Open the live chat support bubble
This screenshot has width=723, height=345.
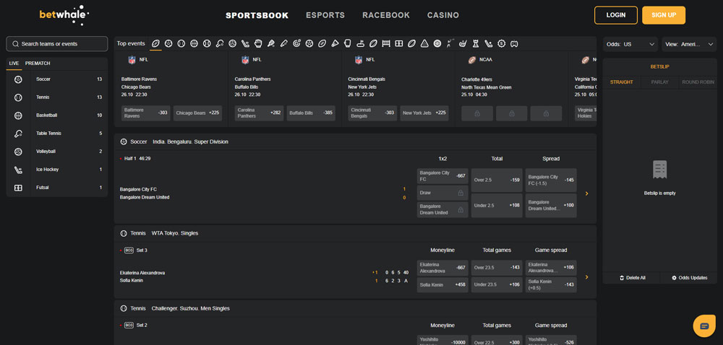[x=703, y=326]
